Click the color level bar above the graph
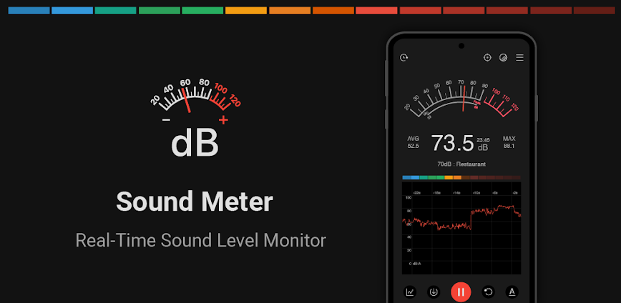Screen dimensions: 621x303 [x=461, y=177]
